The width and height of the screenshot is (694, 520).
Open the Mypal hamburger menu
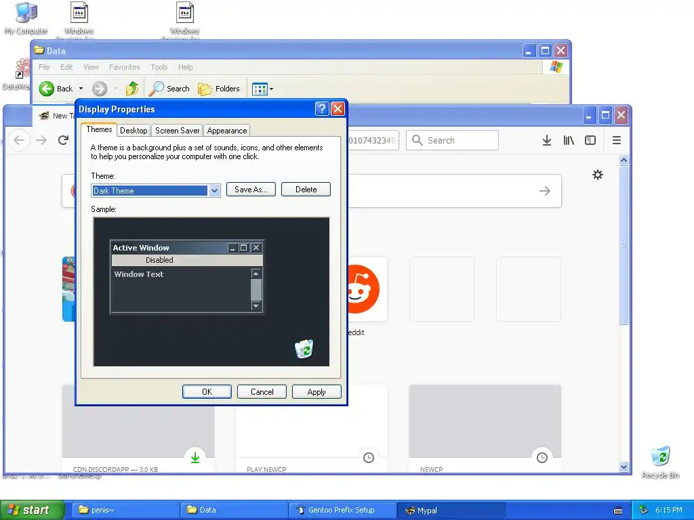click(x=617, y=140)
